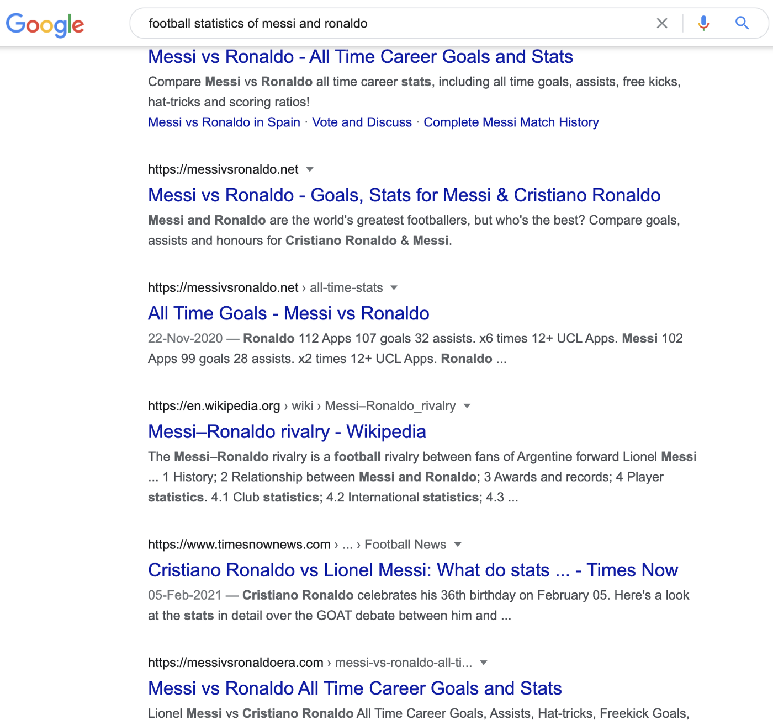Image resolution: width=773 pixels, height=726 pixels.
Task: Open 'All Time Goals - Messi vs Ronaldo' result
Action: 289,313
